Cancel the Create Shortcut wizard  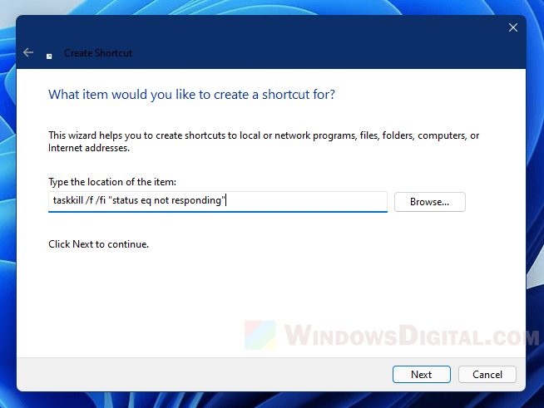pos(487,375)
